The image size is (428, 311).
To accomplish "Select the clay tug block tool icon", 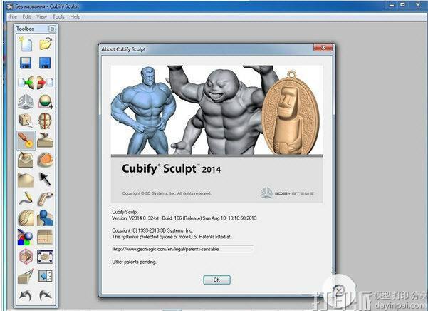I will coord(26,160).
